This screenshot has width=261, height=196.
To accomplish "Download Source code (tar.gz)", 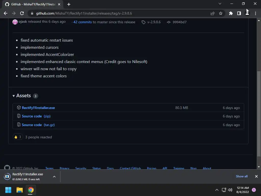I will (38, 125).
